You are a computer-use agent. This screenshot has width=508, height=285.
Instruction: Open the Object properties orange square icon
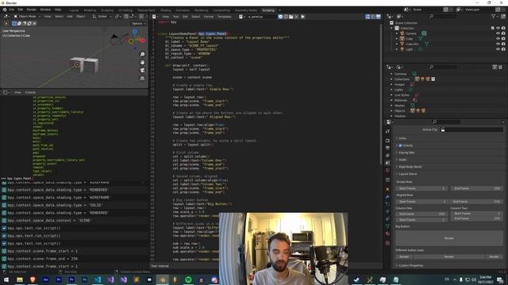[387, 189]
